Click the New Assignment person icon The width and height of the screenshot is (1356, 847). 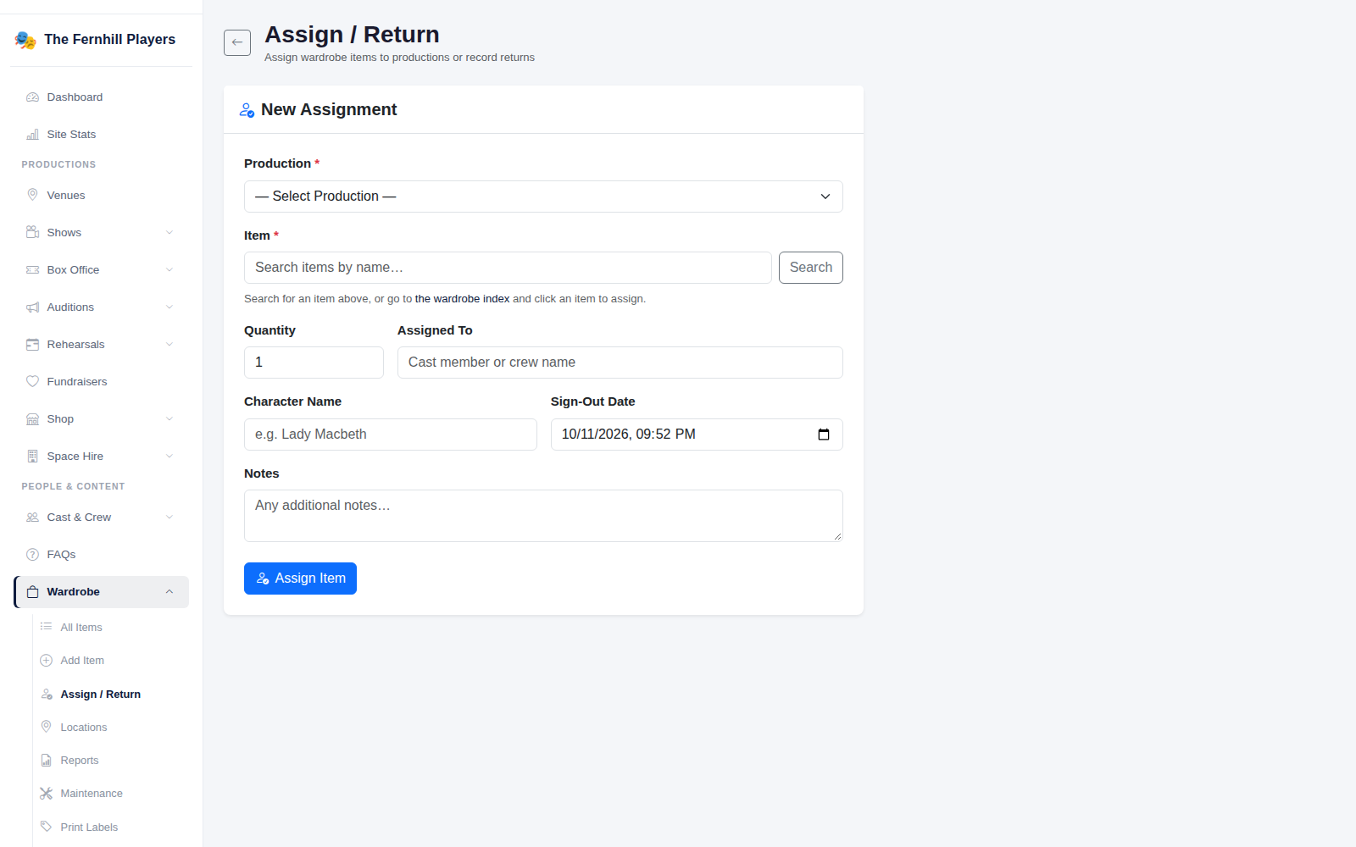[247, 110]
